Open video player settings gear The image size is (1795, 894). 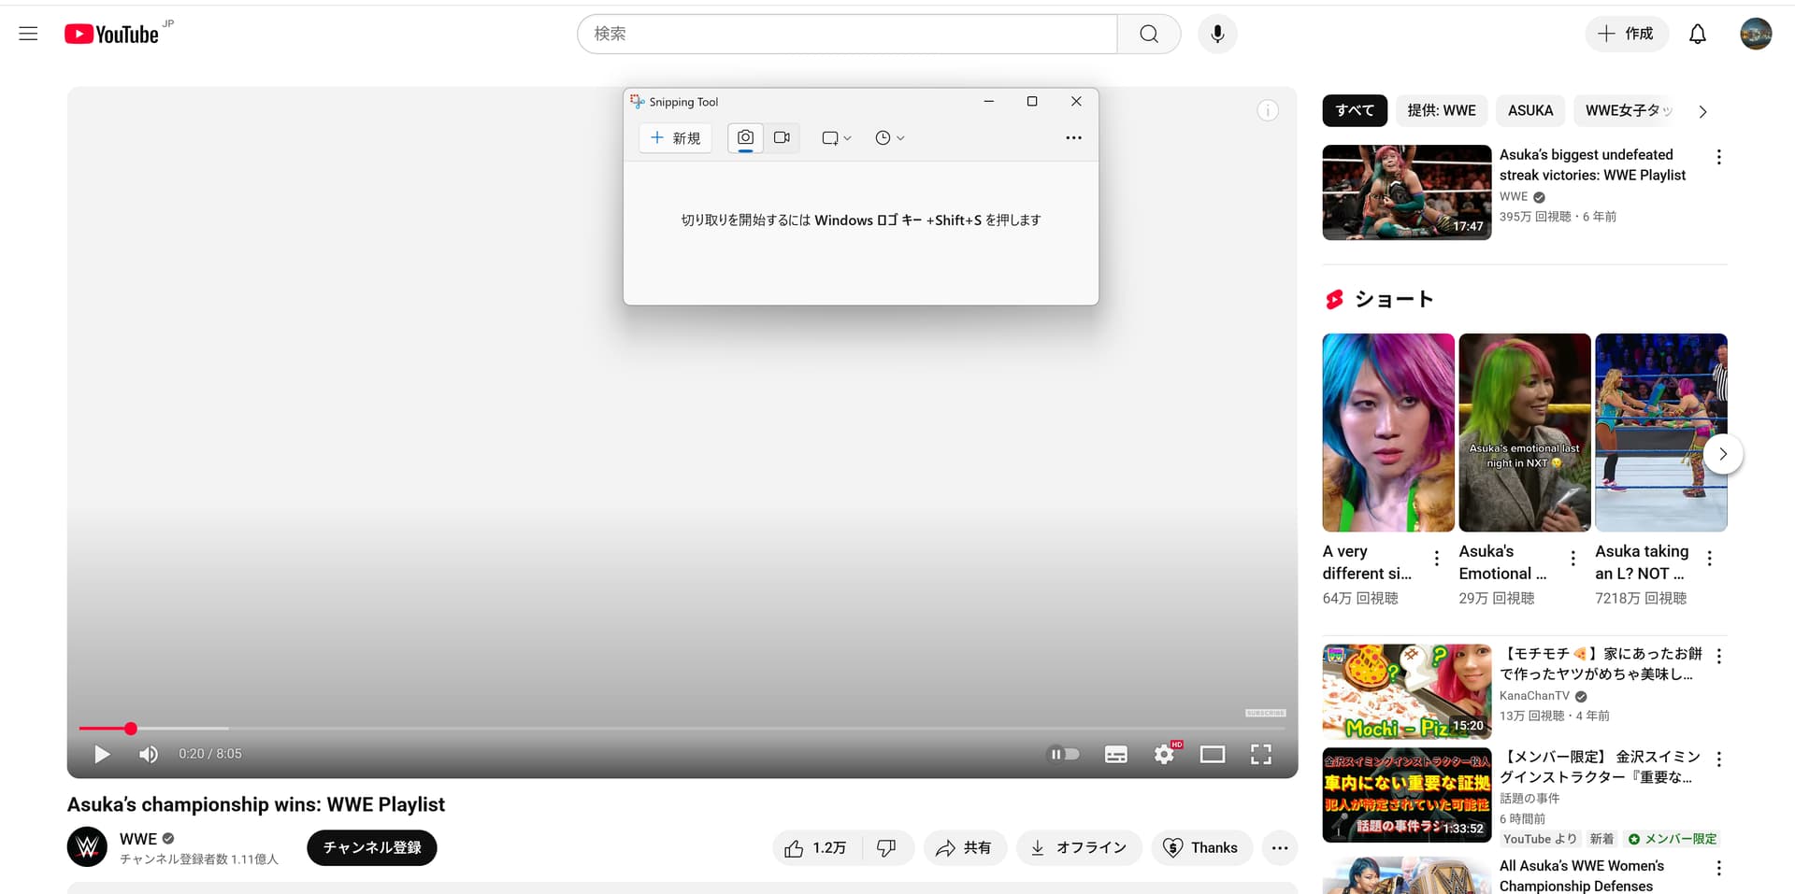click(1165, 754)
